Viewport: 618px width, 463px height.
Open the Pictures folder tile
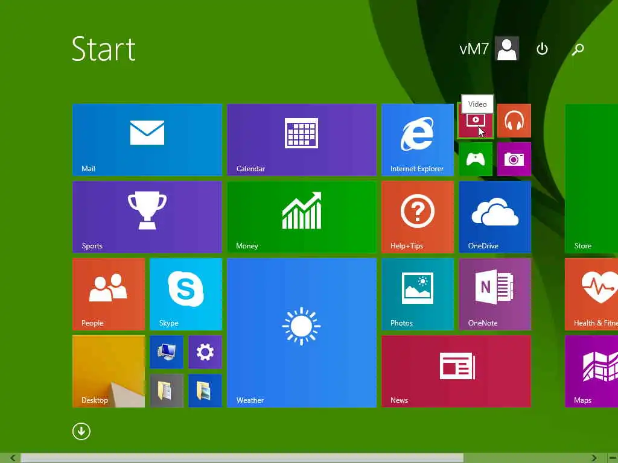click(205, 391)
